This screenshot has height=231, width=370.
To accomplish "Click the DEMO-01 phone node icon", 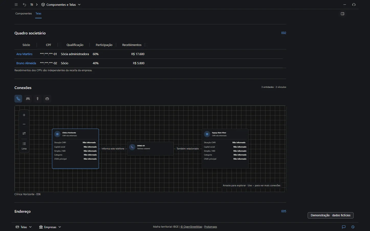I will tap(132, 147).
